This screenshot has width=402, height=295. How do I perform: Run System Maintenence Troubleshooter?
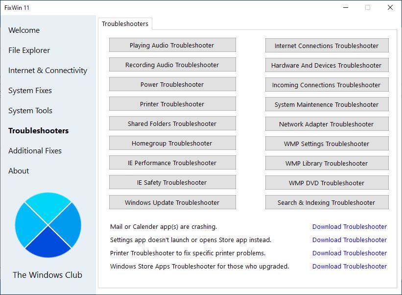327,104
